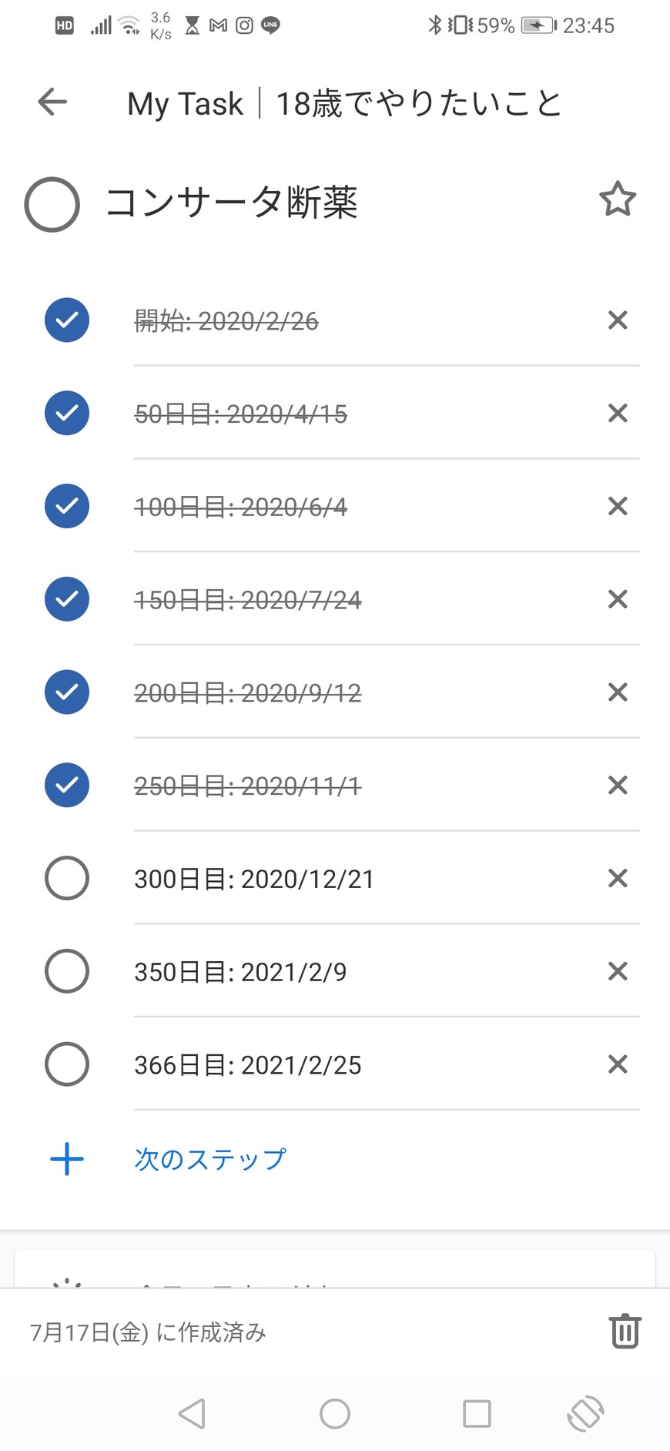This screenshot has width=670, height=1451.
Task: Tap the plus icon to add step
Action: point(67,1159)
